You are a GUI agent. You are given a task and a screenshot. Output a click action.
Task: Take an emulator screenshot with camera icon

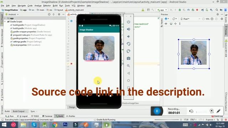(x=128, y=58)
